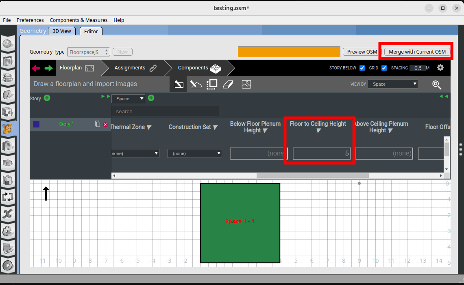464x285 pixels.
Task: Select the rectangle drawing tool
Action: point(179,84)
